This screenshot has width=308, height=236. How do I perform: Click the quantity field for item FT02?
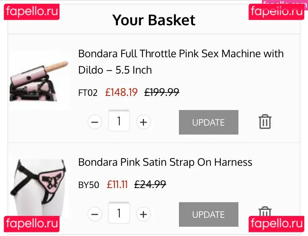coord(119,121)
